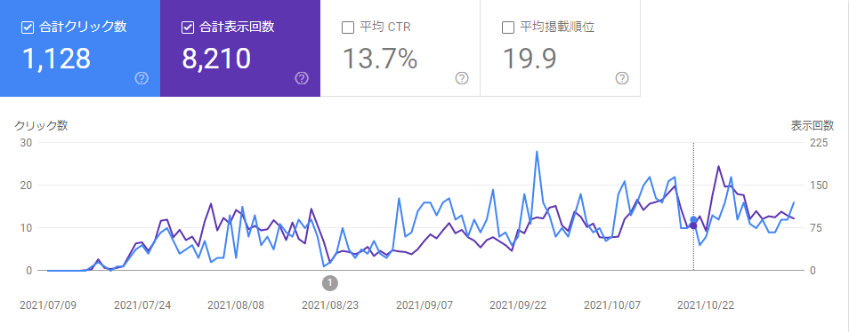Click the 2021/09/22 date label
Viewport: 849px width, 332px height.
[x=518, y=305]
